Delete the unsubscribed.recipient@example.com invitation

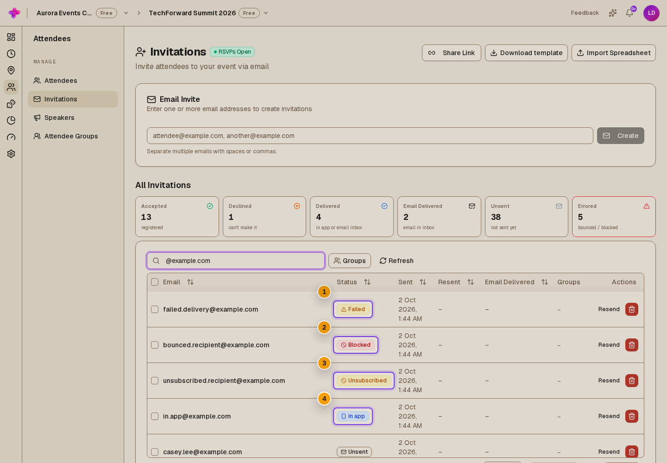click(x=632, y=381)
